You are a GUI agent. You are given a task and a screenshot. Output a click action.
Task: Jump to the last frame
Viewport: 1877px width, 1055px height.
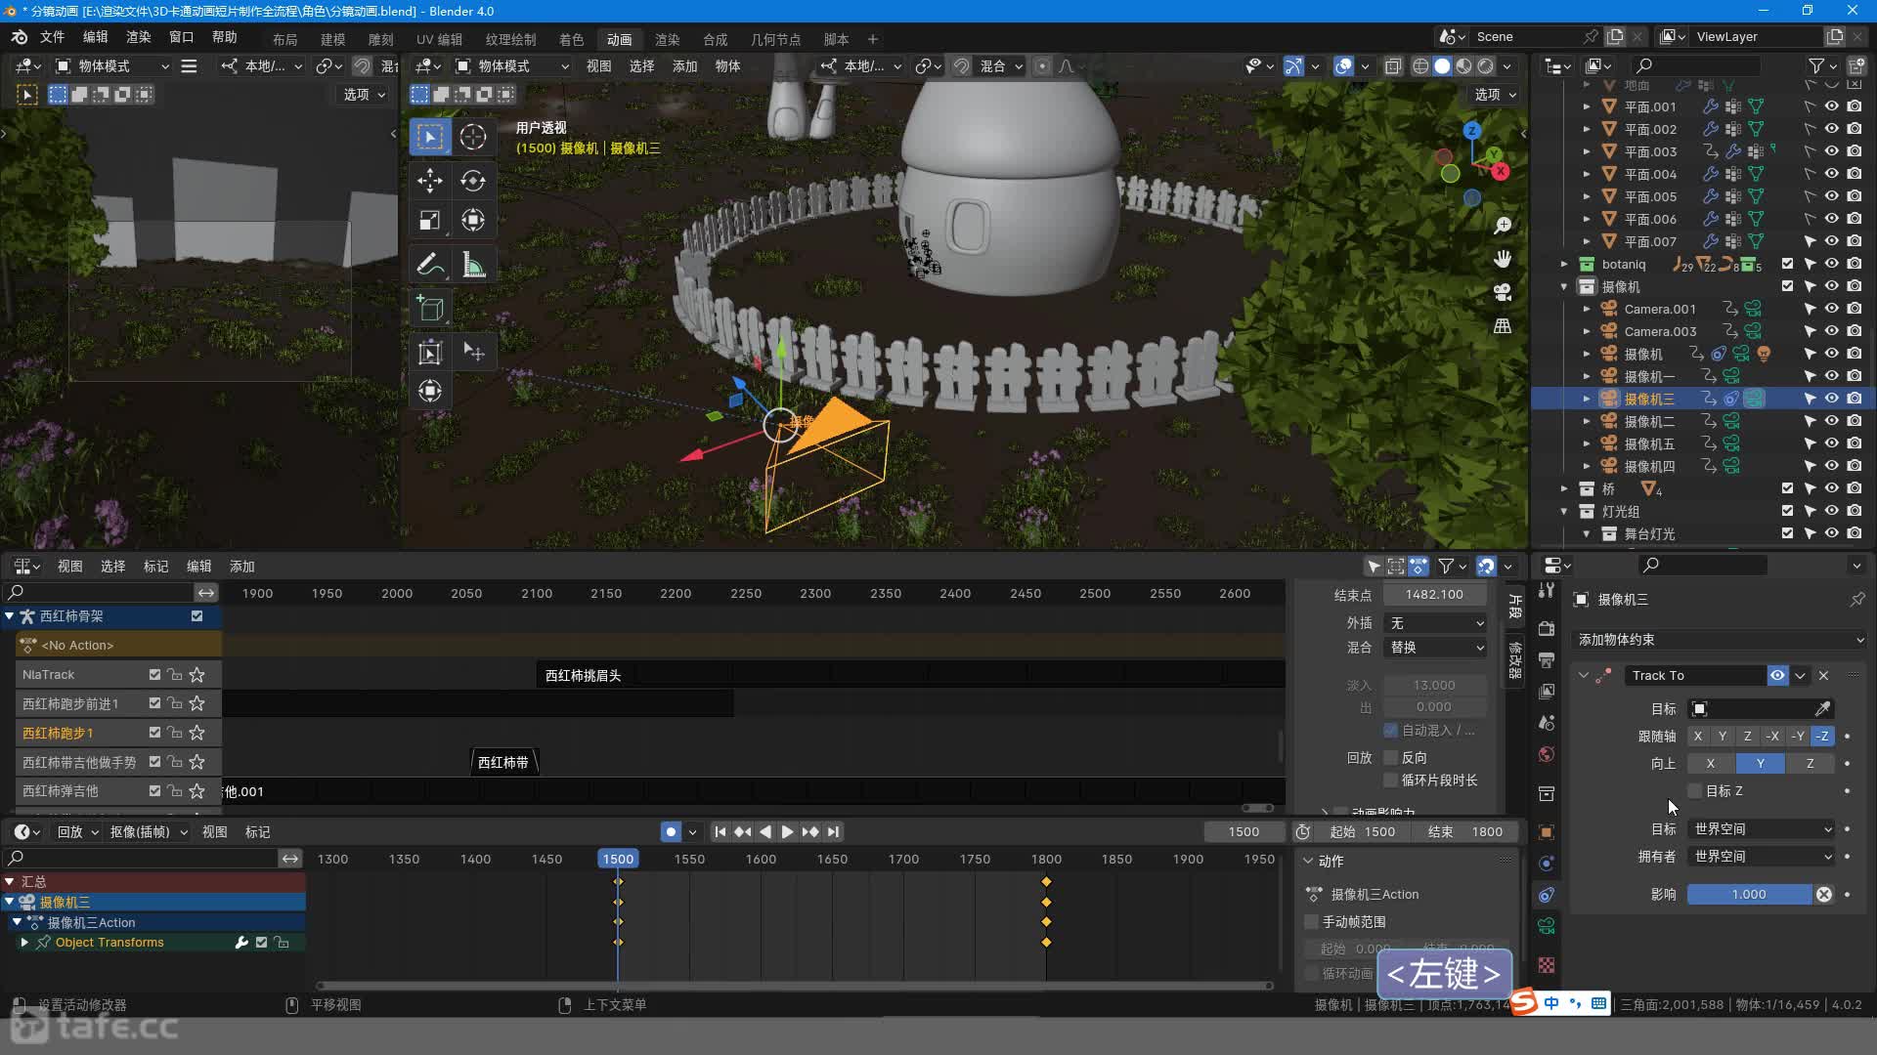pos(833,832)
